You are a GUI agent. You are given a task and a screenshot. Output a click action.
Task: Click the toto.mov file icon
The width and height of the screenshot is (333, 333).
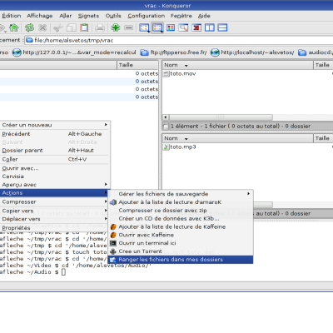[166, 74]
